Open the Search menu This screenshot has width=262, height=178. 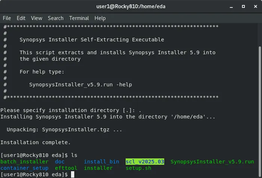[x=56, y=18]
